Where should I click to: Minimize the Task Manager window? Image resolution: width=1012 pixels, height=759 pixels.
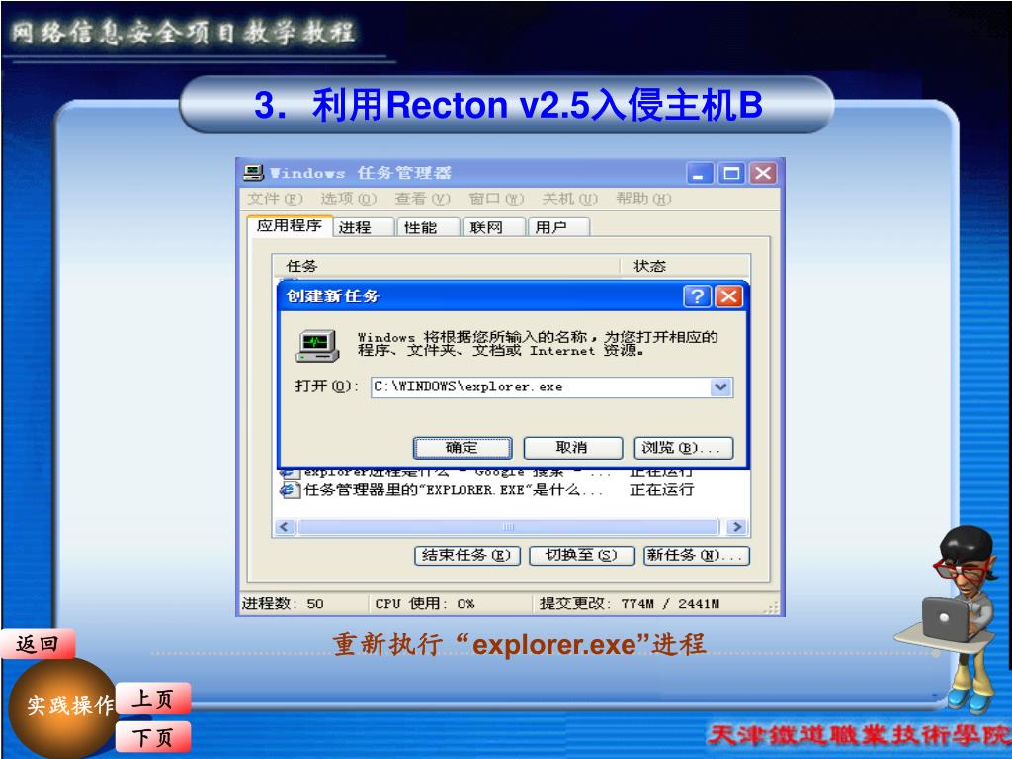click(699, 173)
